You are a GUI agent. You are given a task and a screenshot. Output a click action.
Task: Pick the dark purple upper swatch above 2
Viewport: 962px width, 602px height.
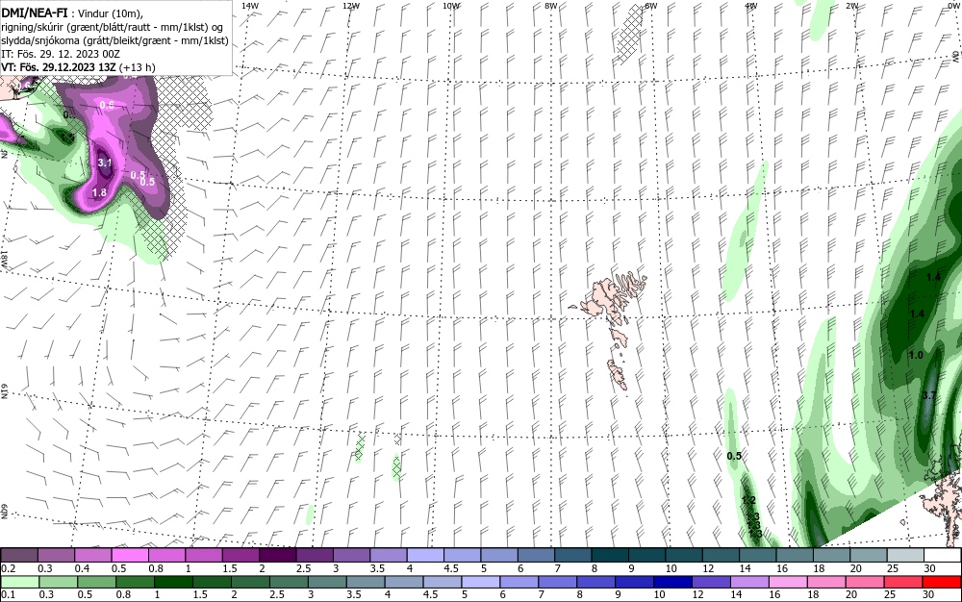click(277, 555)
